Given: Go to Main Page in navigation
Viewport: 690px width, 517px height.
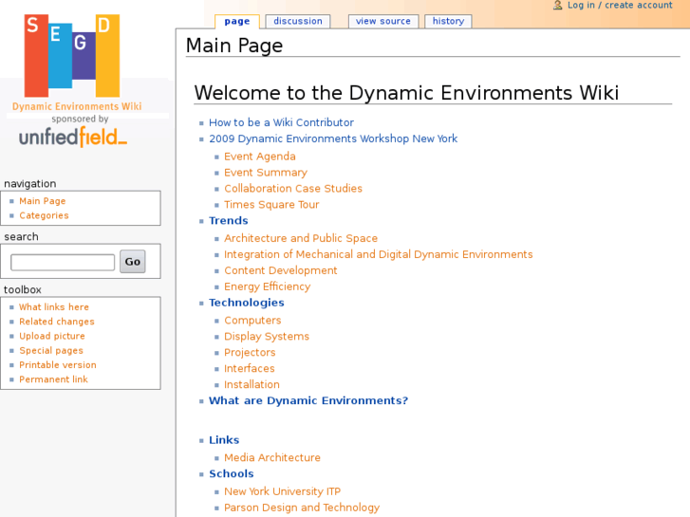Looking at the screenshot, I should click(x=43, y=201).
